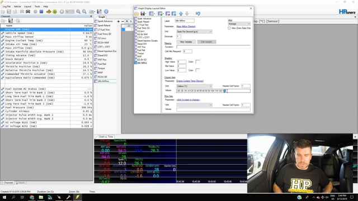This screenshot has width=358, height=201.
Task: Enable View Zoom Data Only checkbox
Action: point(229,28)
